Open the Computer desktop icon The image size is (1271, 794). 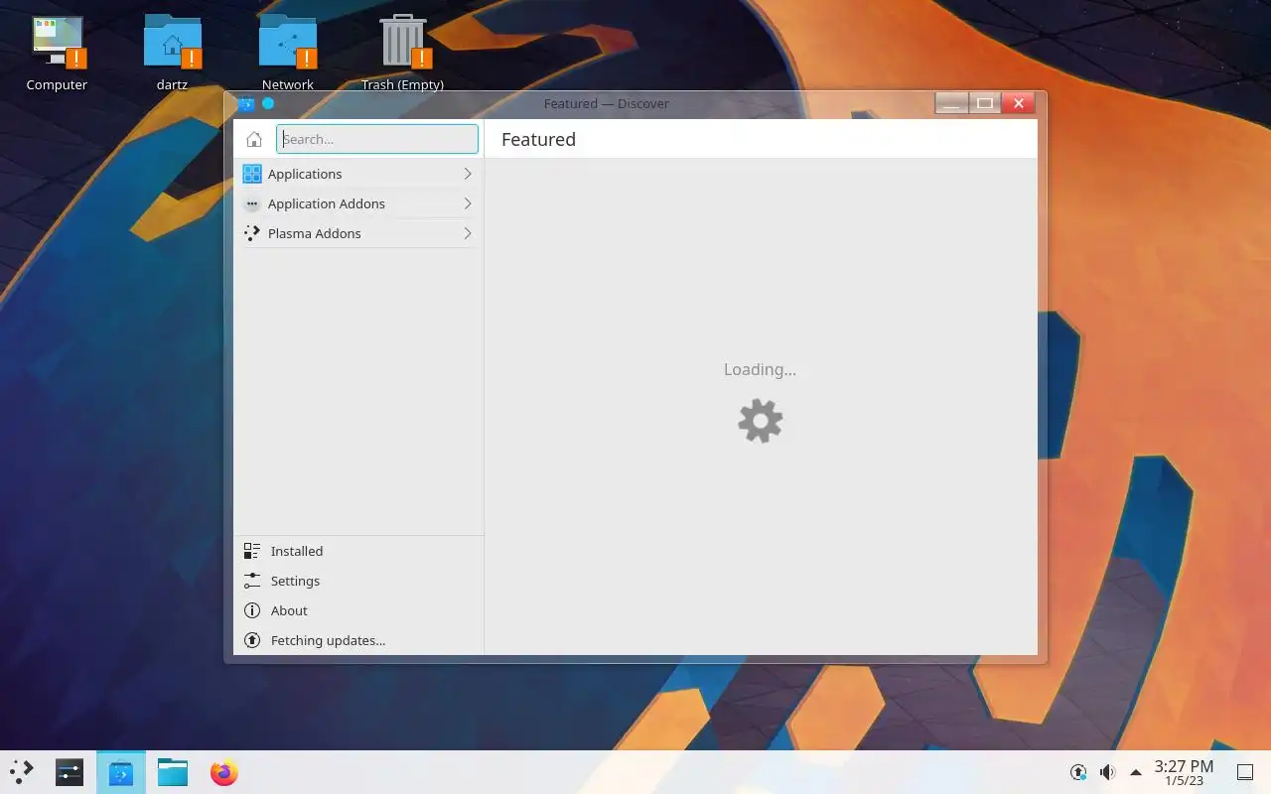tap(57, 54)
